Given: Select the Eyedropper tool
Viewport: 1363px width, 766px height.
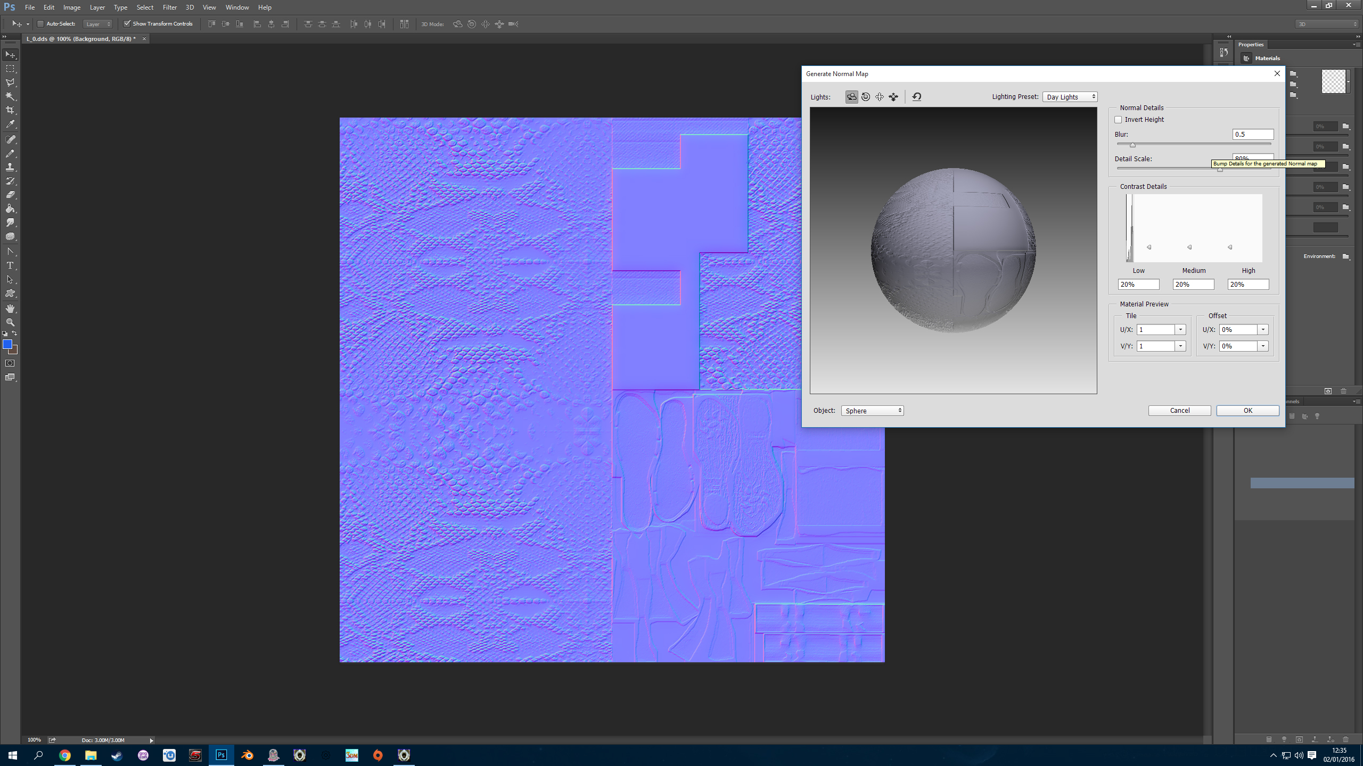Looking at the screenshot, I should 10,124.
